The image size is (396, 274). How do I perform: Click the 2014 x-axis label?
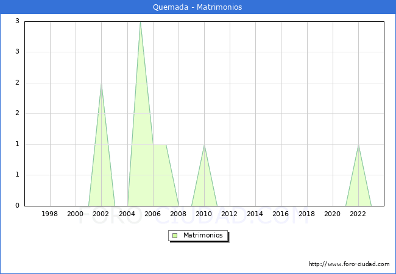255,214
